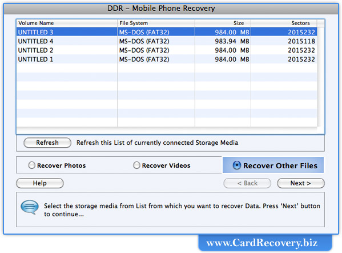Click the volume list vertical scrollbar
Image resolution: width=342 pixels, height=253 pixels.
click(x=321, y=77)
